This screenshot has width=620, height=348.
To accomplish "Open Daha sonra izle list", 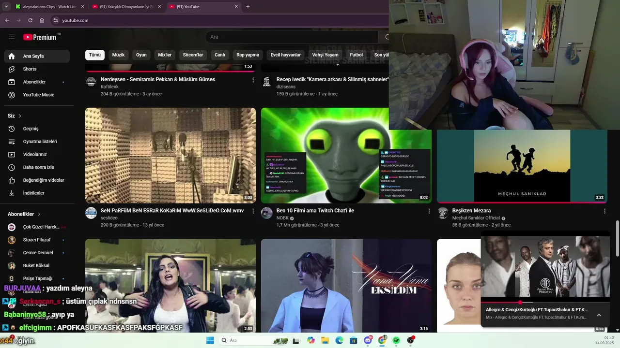I will 37,167.
